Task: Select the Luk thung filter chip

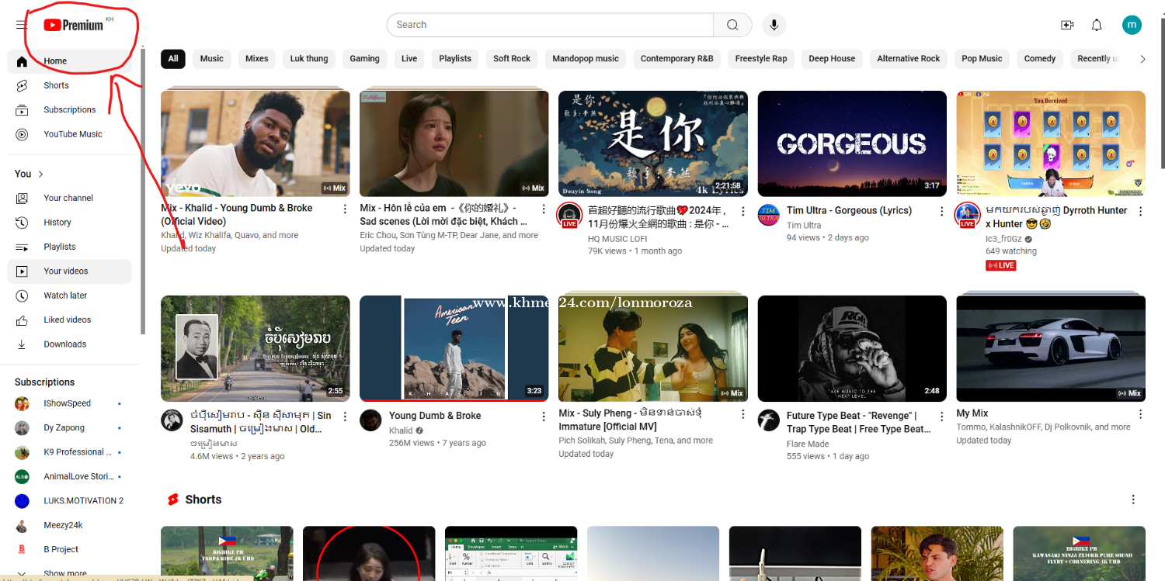Action: click(x=309, y=59)
